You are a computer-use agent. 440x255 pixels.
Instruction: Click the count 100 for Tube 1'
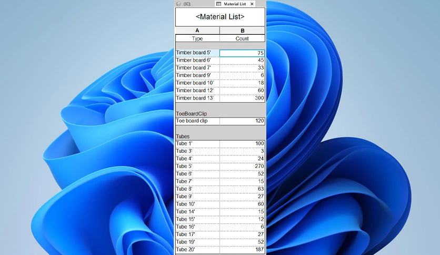tap(242, 143)
